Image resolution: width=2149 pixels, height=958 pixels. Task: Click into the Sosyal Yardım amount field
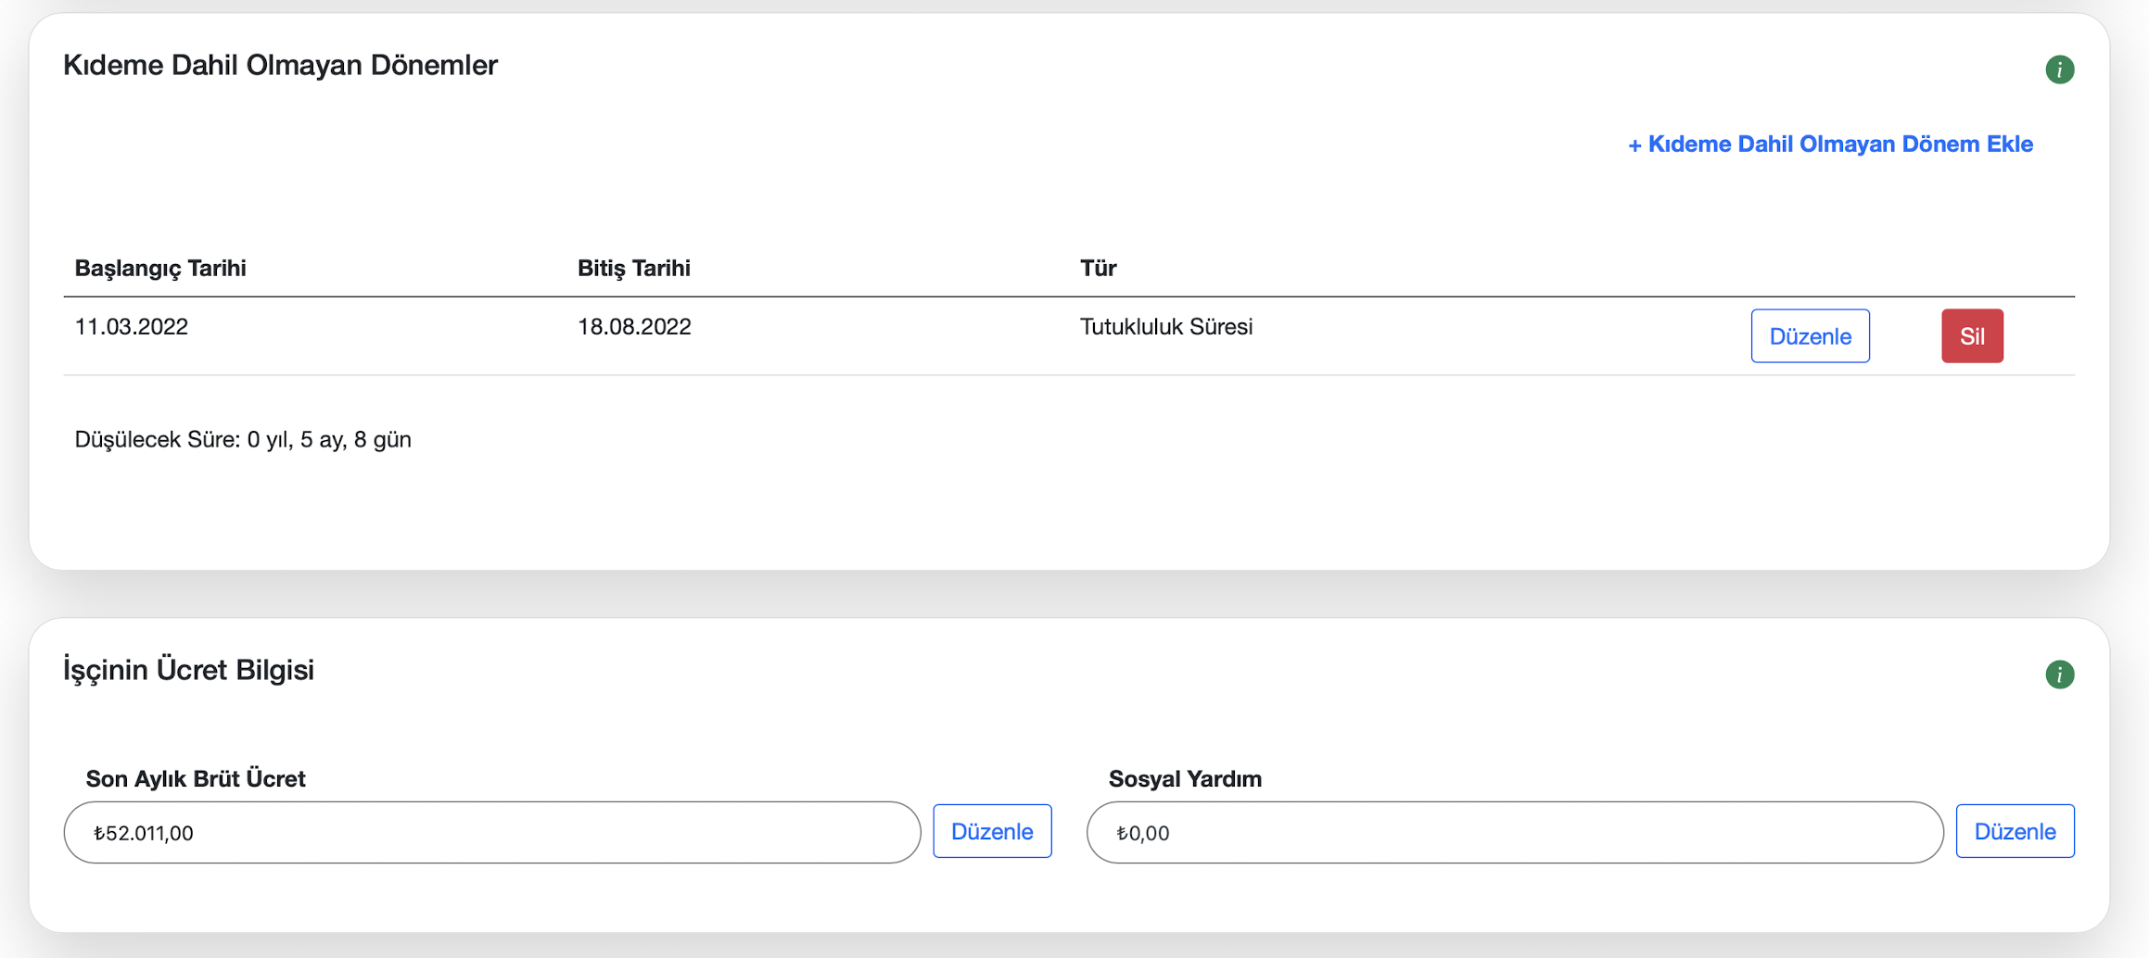tap(1514, 833)
